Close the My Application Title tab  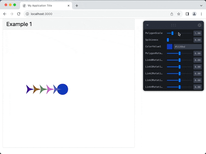click(x=68, y=6)
